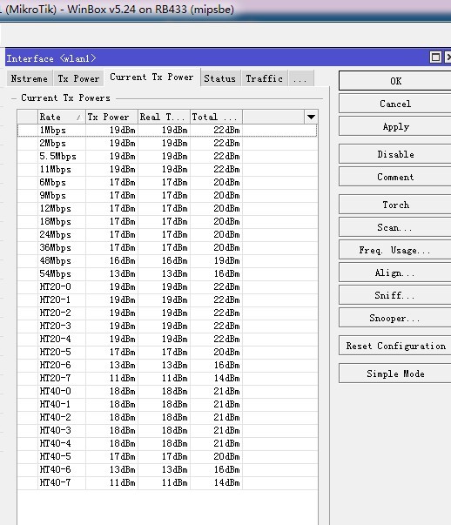Select the HT40-3 rate row

(x=167, y=430)
